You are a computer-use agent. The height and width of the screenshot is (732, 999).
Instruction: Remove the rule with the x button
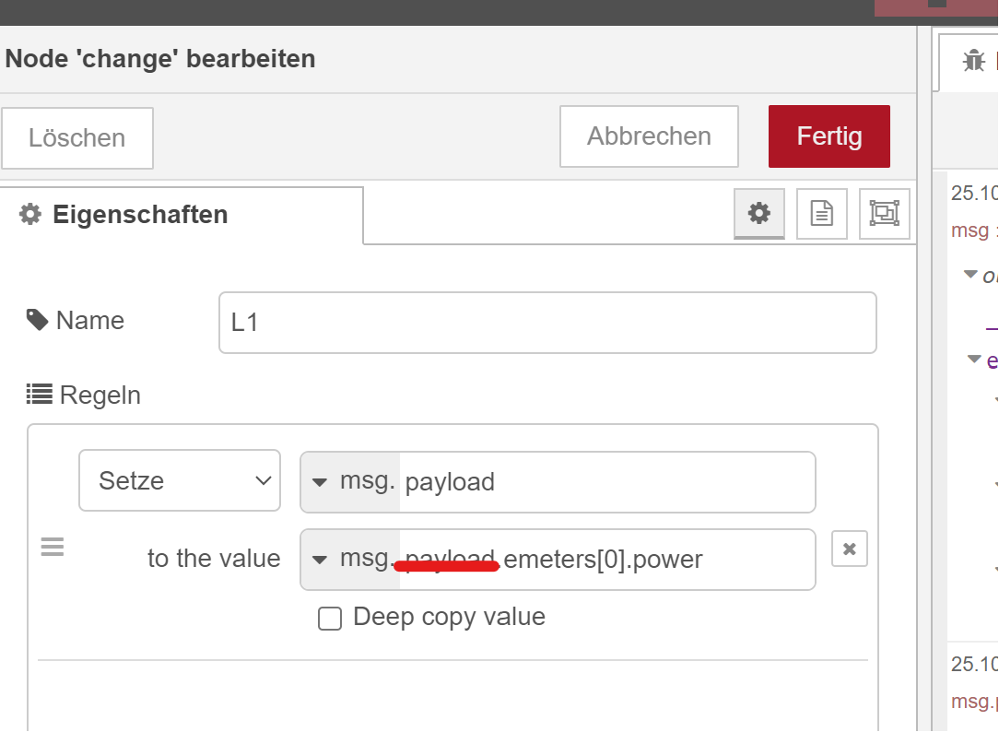tap(850, 549)
